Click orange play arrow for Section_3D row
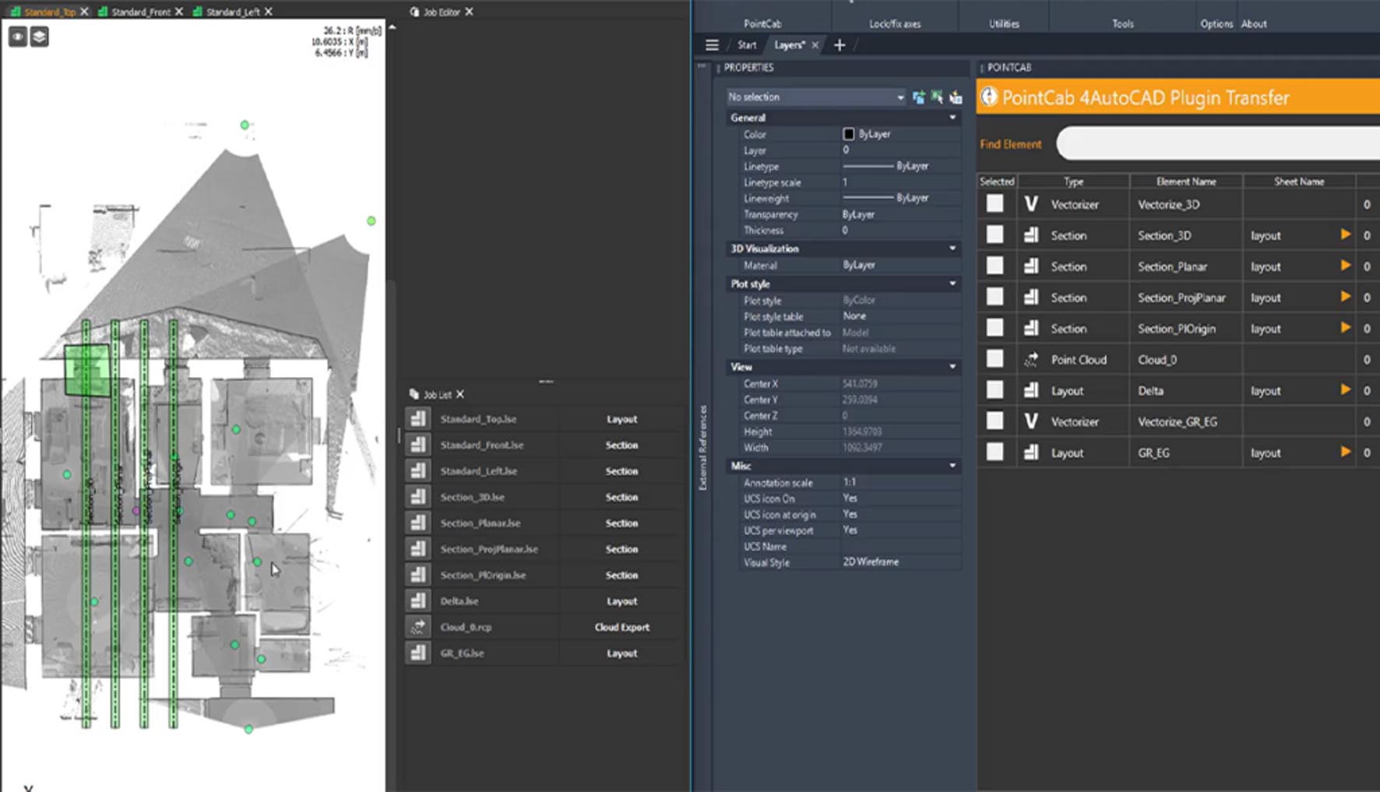This screenshot has height=792, width=1380. coord(1345,234)
